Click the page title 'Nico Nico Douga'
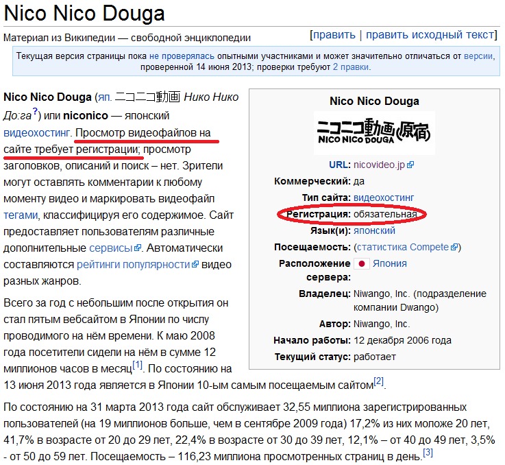 click(84, 14)
